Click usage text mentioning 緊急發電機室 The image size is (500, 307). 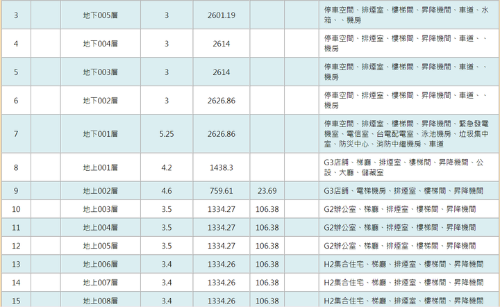point(406,133)
